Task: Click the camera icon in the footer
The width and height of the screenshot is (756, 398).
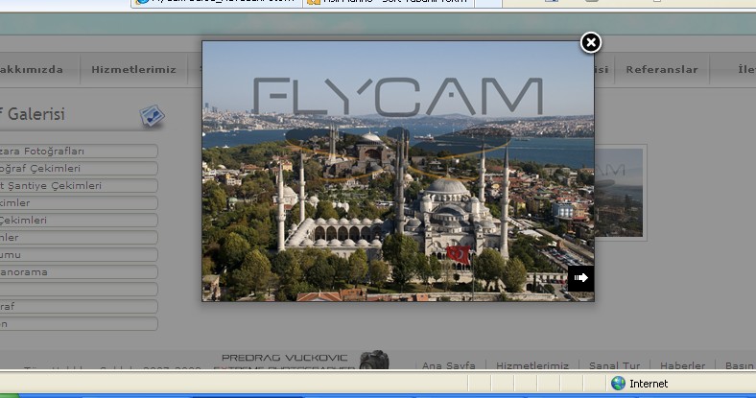Action: click(x=374, y=360)
